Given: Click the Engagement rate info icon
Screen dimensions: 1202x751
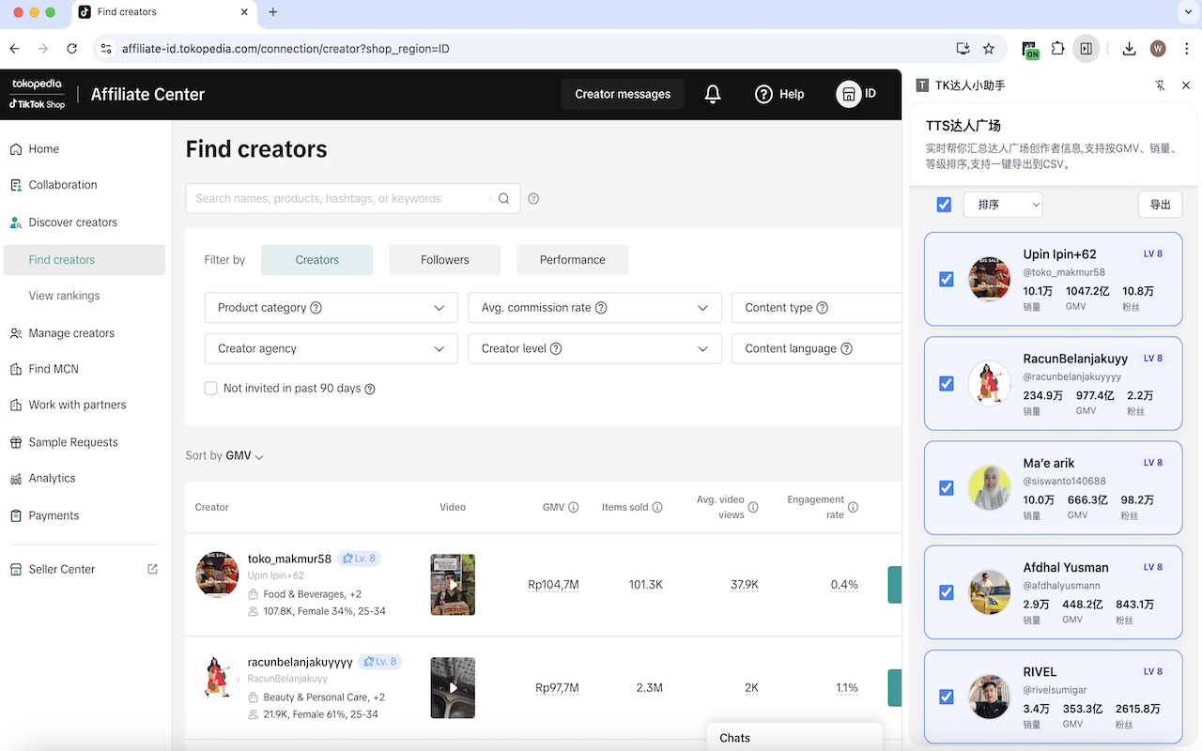Looking at the screenshot, I should click(854, 507).
